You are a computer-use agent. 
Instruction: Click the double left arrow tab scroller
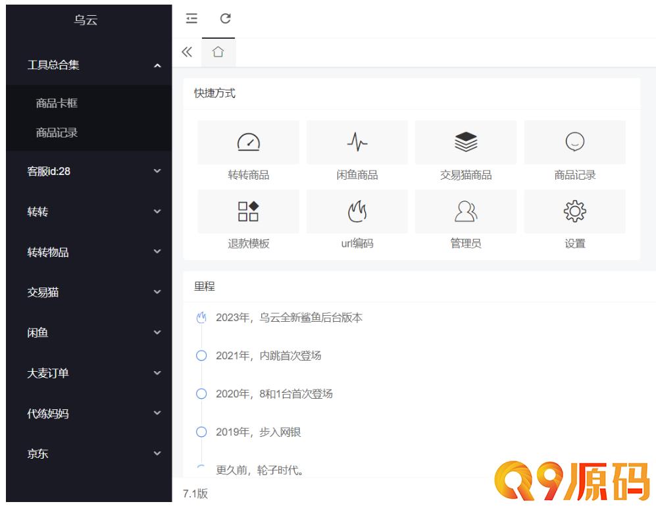[187, 52]
